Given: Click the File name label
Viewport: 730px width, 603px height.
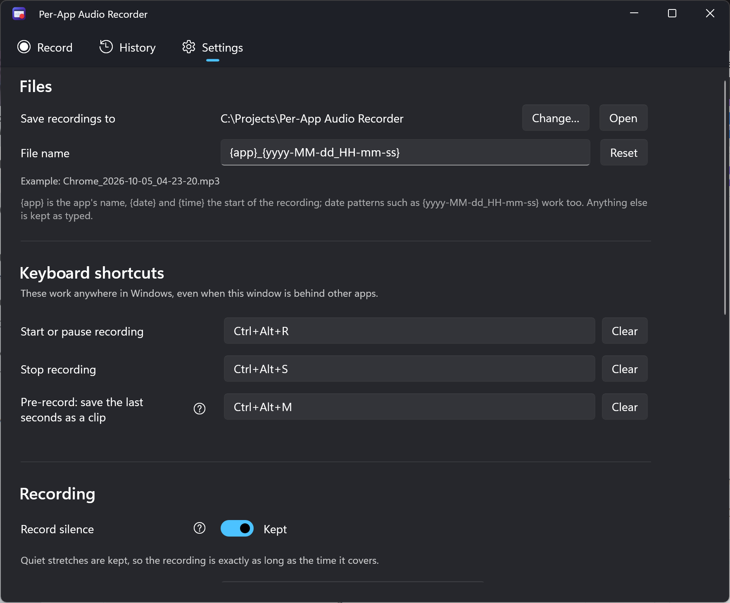Looking at the screenshot, I should click(45, 154).
